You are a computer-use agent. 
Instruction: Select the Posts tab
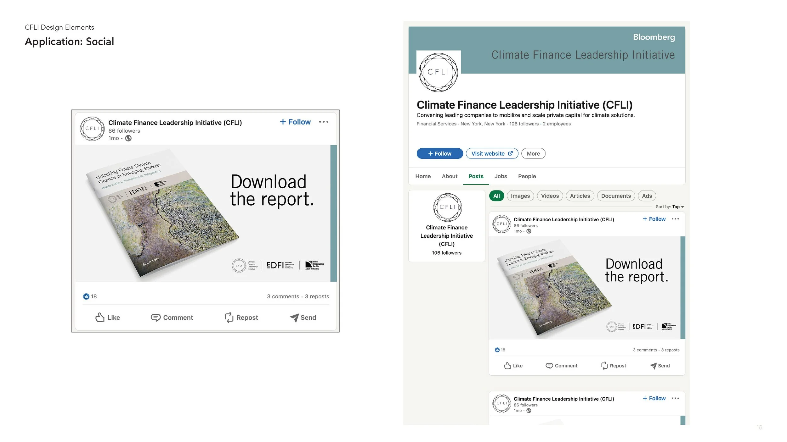click(x=476, y=176)
